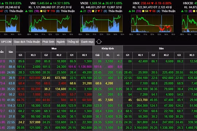Click the matched price cell 123.9
Viewport: 197px width, 131px height.
[x=98, y=106]
